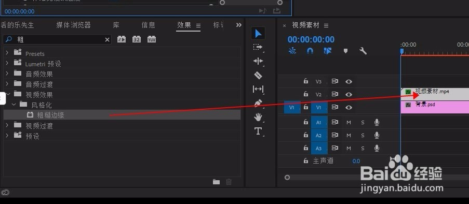The width and height of the screenshot is (469, 204).
Task: Open 视频素材 sequence panel menu
Action: (326, 26)
